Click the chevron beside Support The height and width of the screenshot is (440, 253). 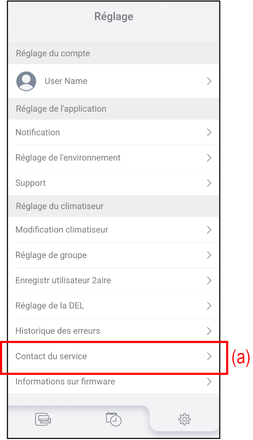(209, 183)
